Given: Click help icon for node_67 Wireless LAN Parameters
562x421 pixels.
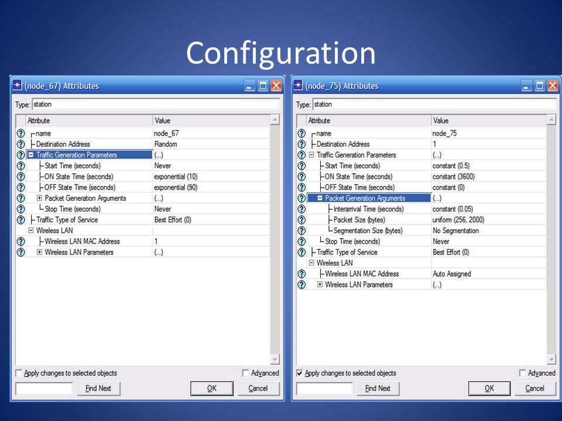Looking at the screenshot, I should point(21,253).
